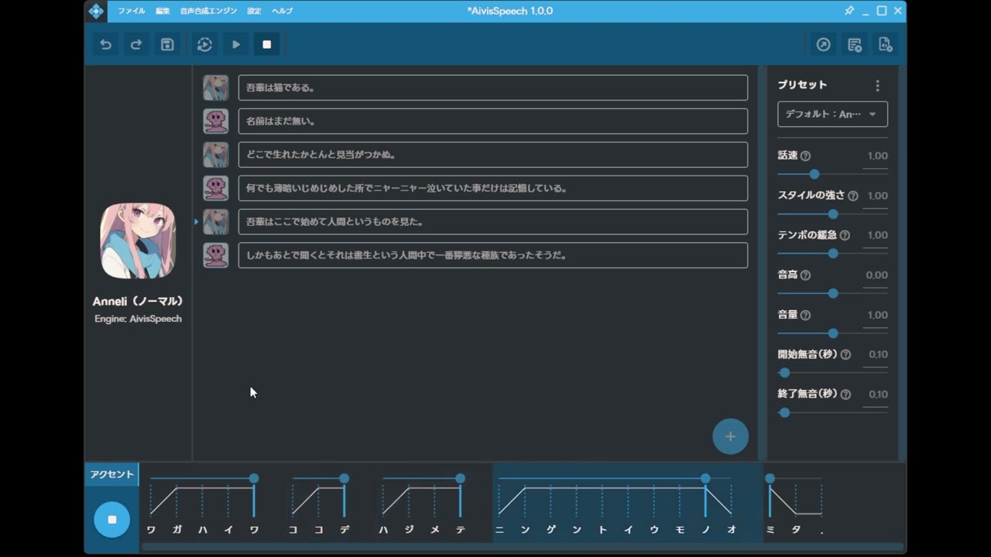991x557 pixels.
Task: Click the text field どこで生れたかとんと見当がつかぬ。
Action: tap(493, 155)
